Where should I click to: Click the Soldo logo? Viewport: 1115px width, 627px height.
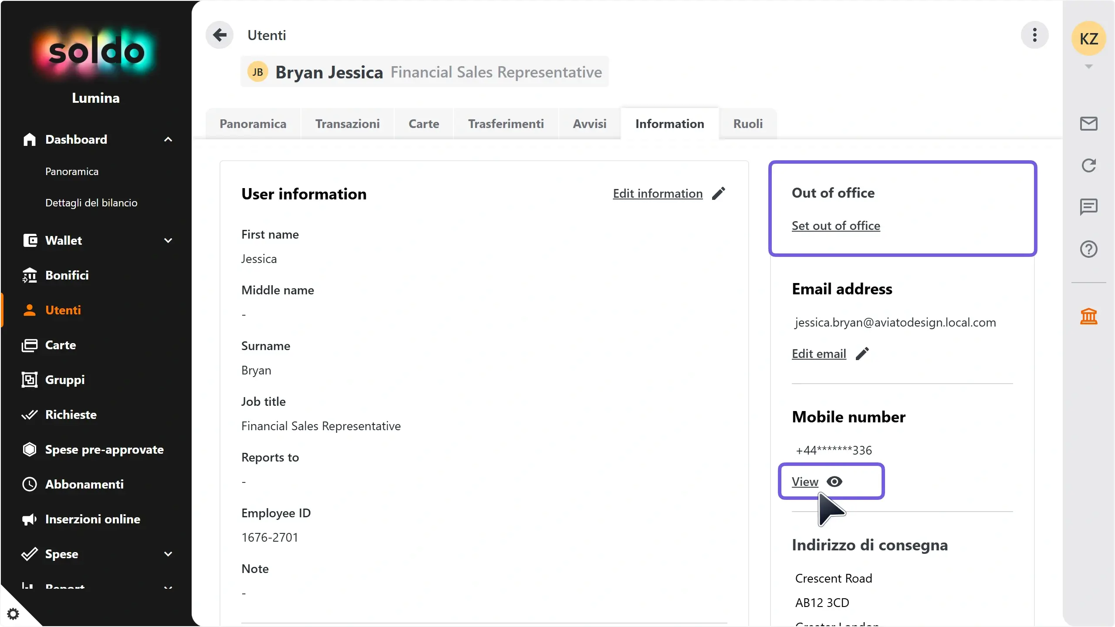[x=96, y=52]
